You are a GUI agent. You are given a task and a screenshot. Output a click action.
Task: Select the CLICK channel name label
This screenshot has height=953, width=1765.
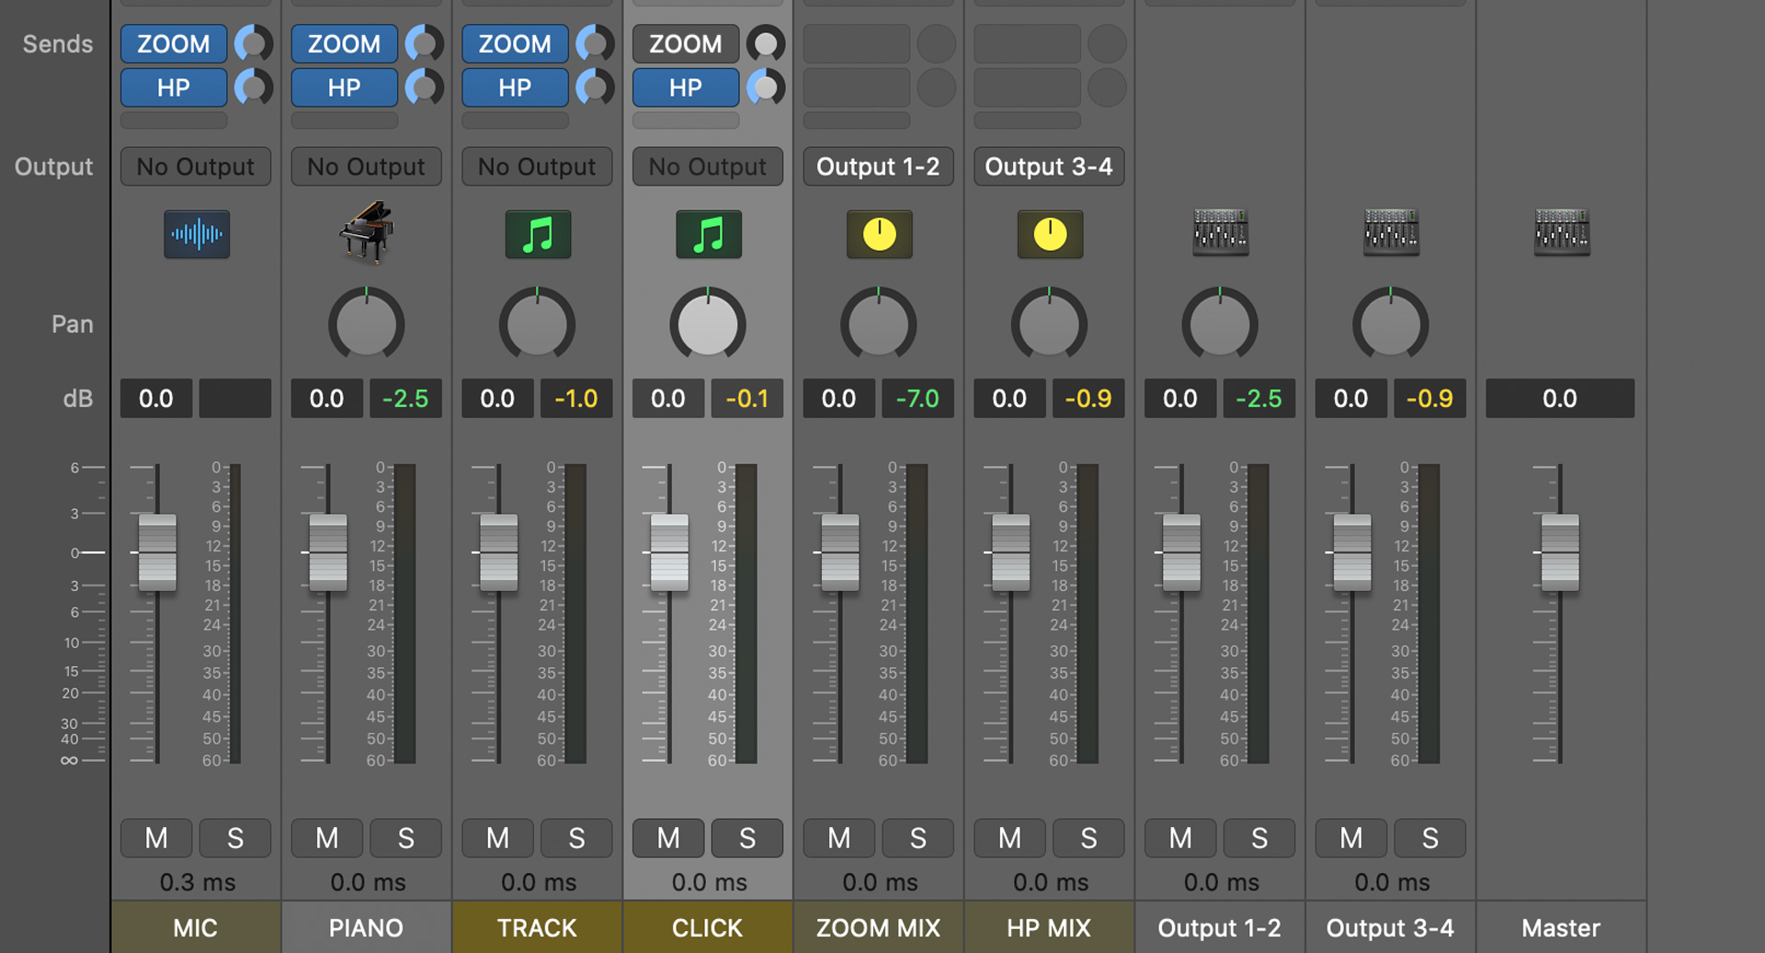click(x=708, y=927)
